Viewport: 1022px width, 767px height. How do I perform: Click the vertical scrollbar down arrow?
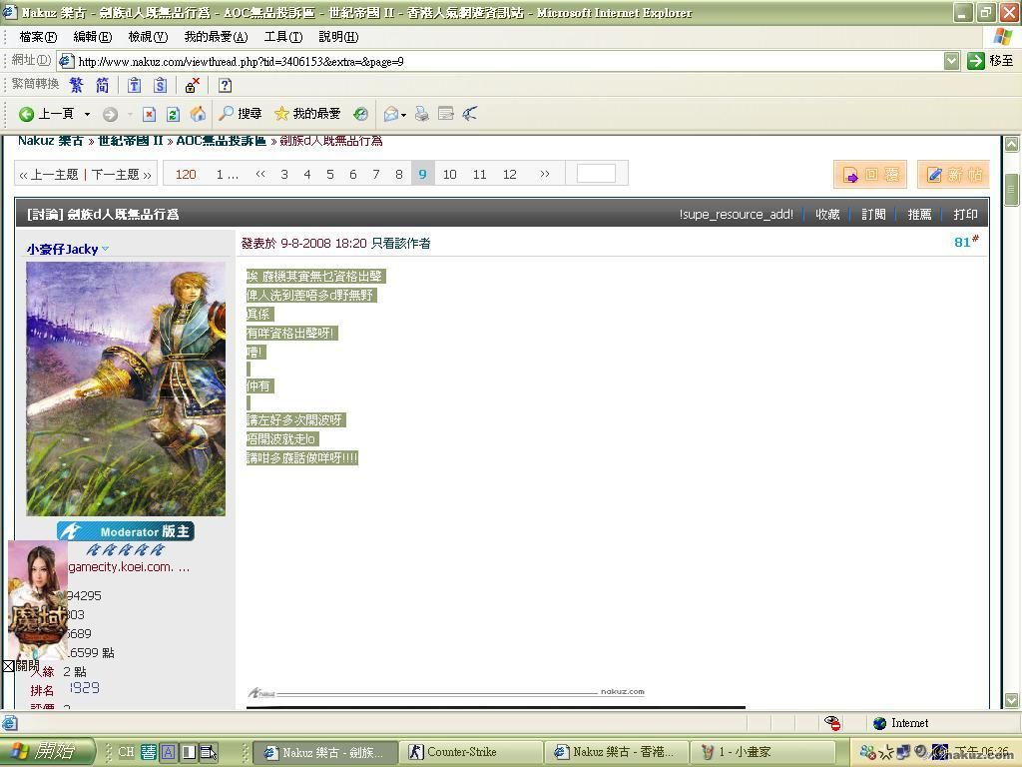(x=1012, y=700)
